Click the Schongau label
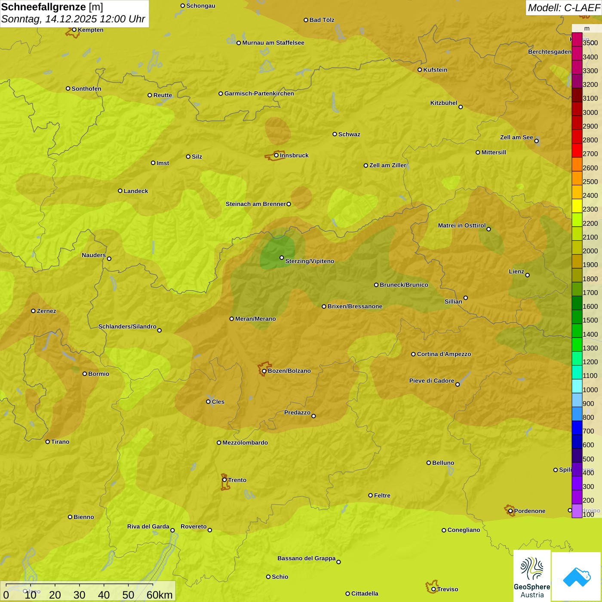 point(200,6)
